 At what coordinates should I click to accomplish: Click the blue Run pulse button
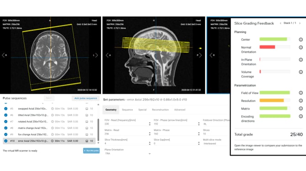pos(91,151)
